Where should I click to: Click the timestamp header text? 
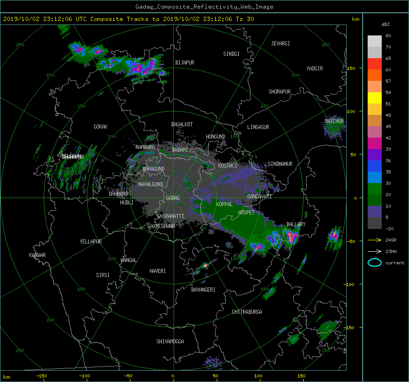click(x=128, y=19)
